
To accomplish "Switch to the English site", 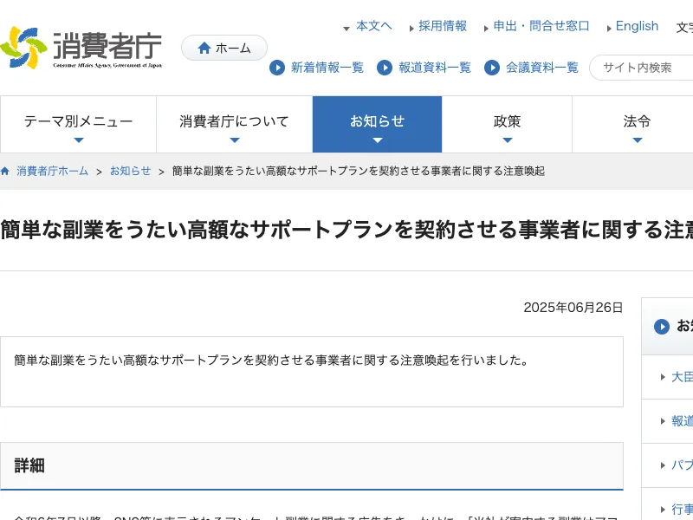I will click(637, 26).
